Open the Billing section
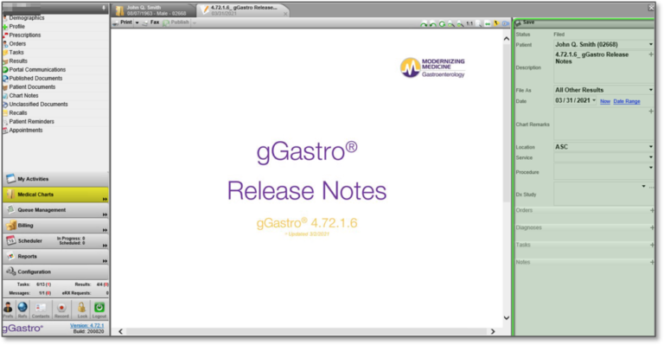This screenshot has width=664, height=345. (55, 226)
